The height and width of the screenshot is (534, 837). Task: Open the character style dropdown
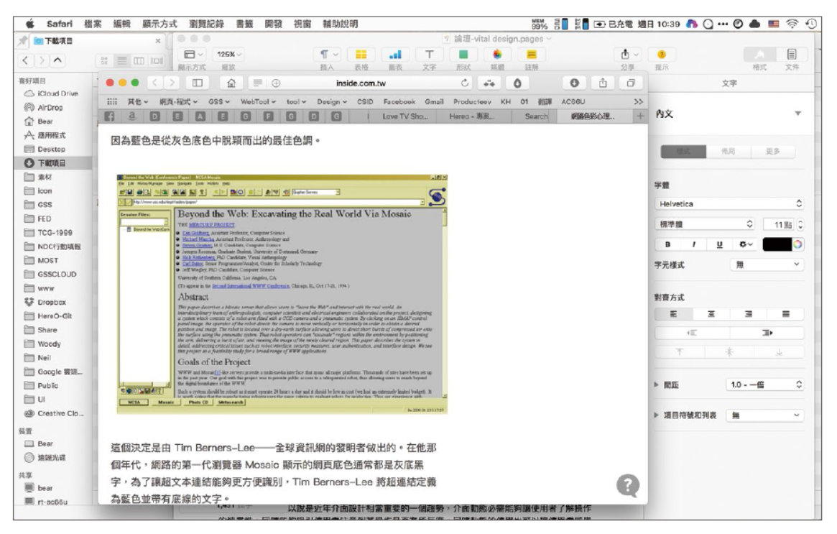click(767, 264)
